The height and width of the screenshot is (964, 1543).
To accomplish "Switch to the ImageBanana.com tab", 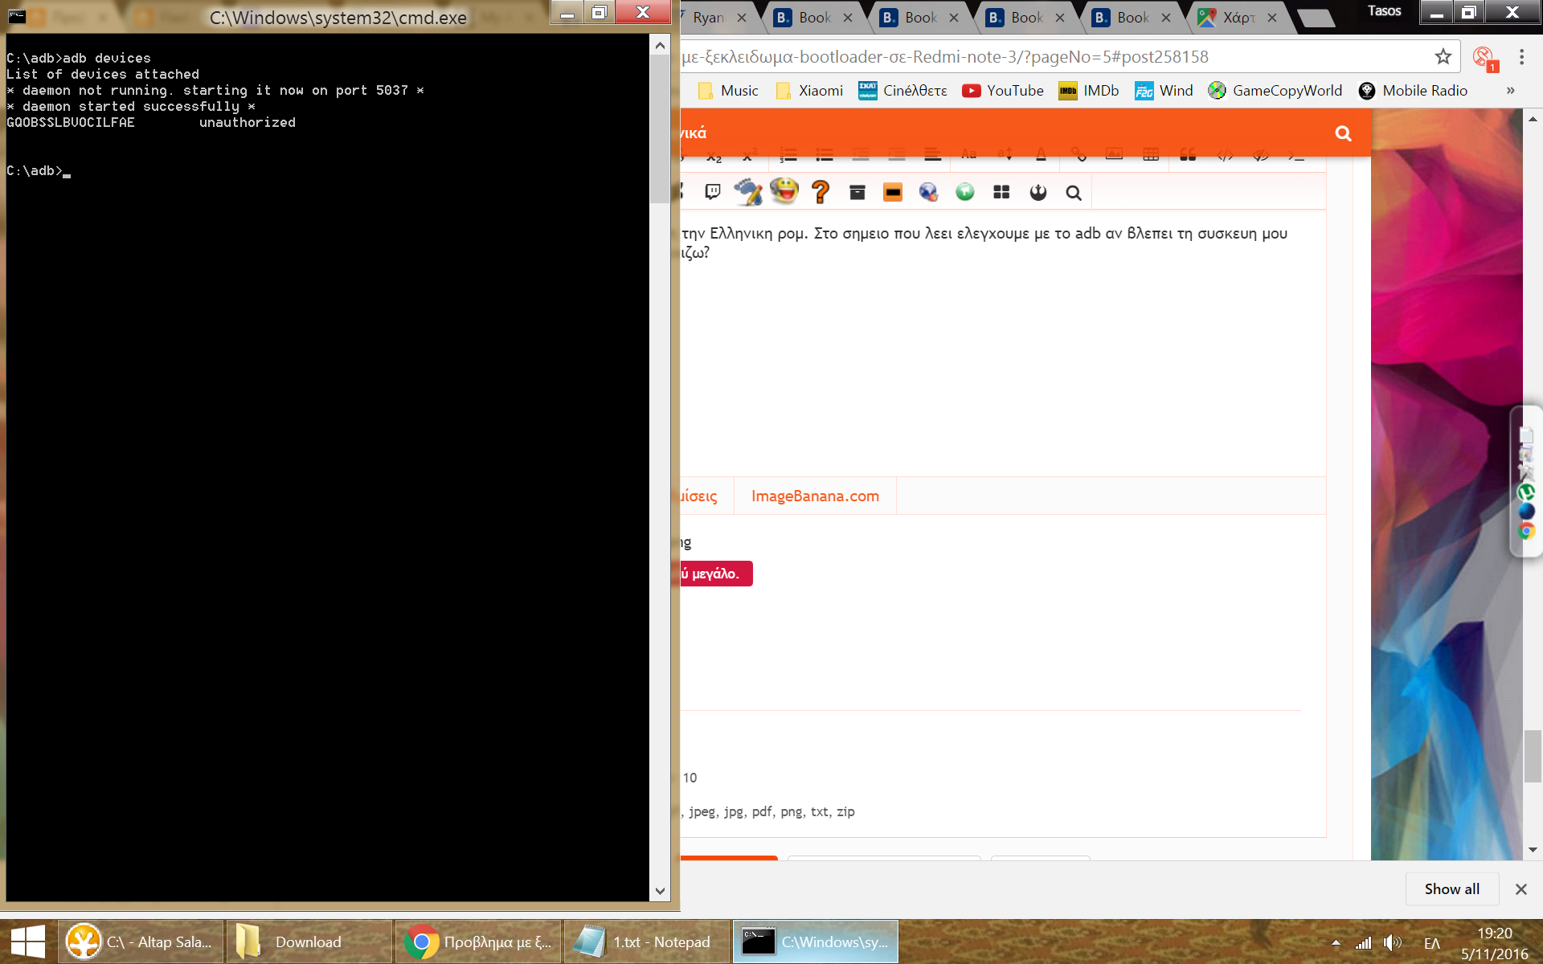I will pos(815,496).
